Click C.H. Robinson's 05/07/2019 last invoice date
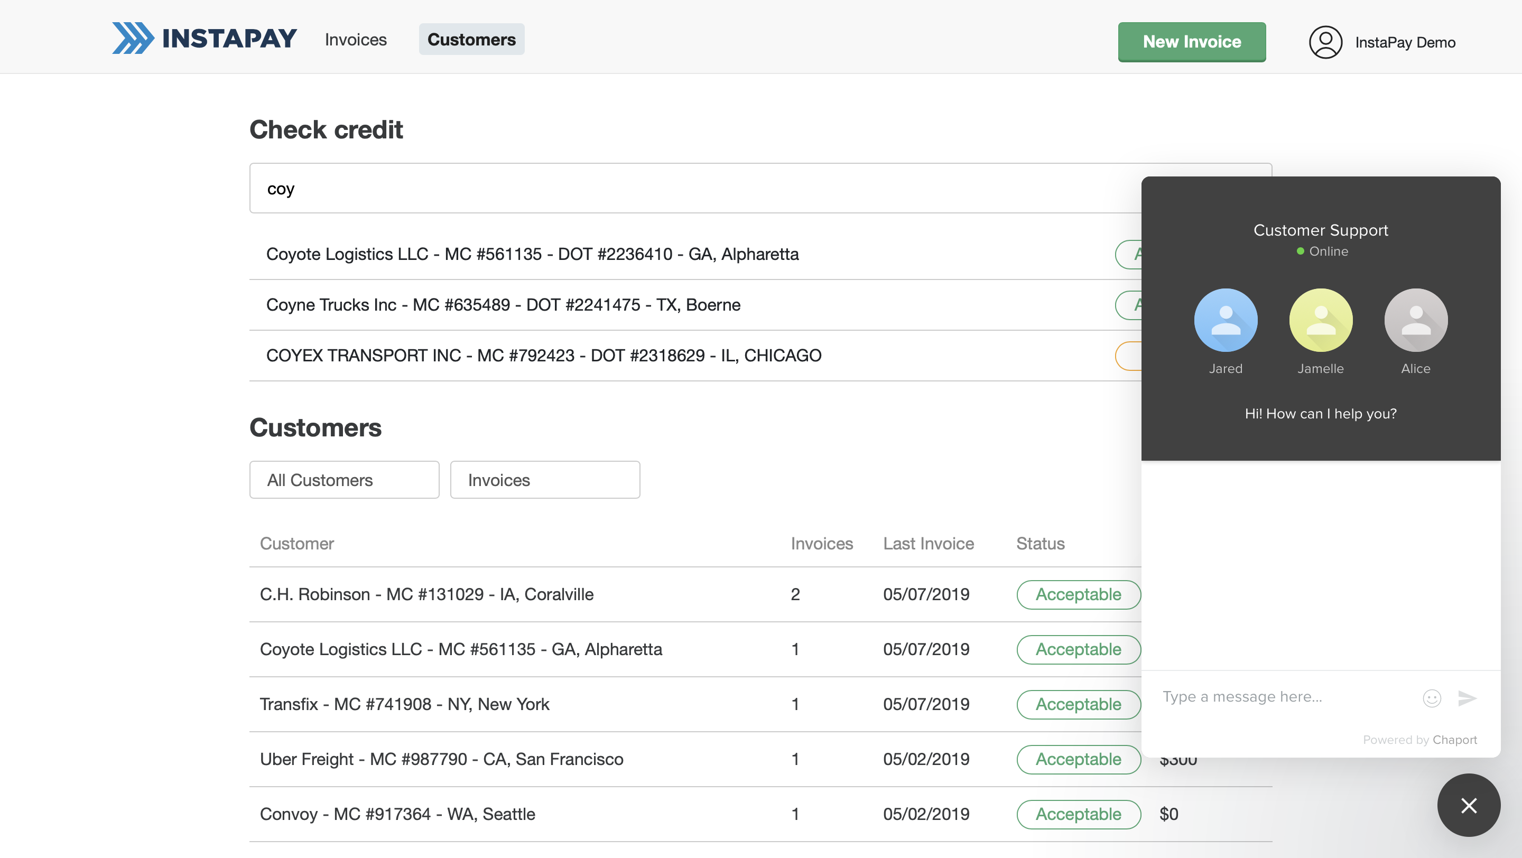1522x858 pixels. pos(926,595)
